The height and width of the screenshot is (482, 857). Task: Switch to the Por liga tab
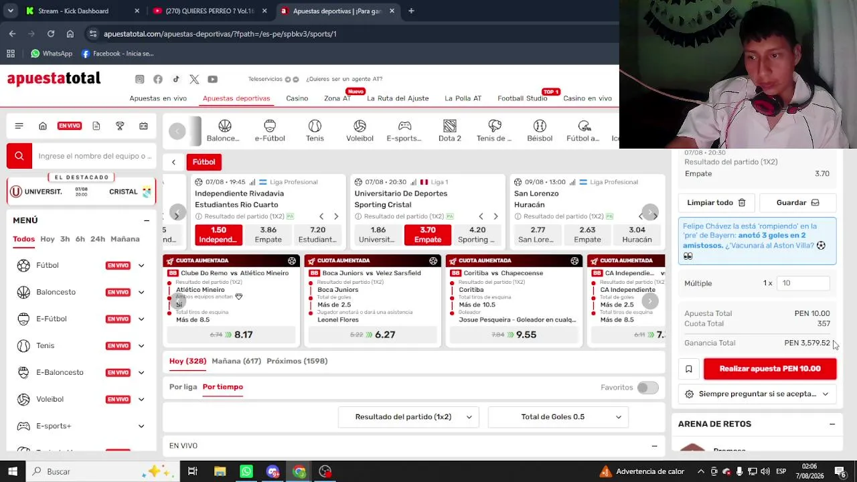tap(183, 387)
